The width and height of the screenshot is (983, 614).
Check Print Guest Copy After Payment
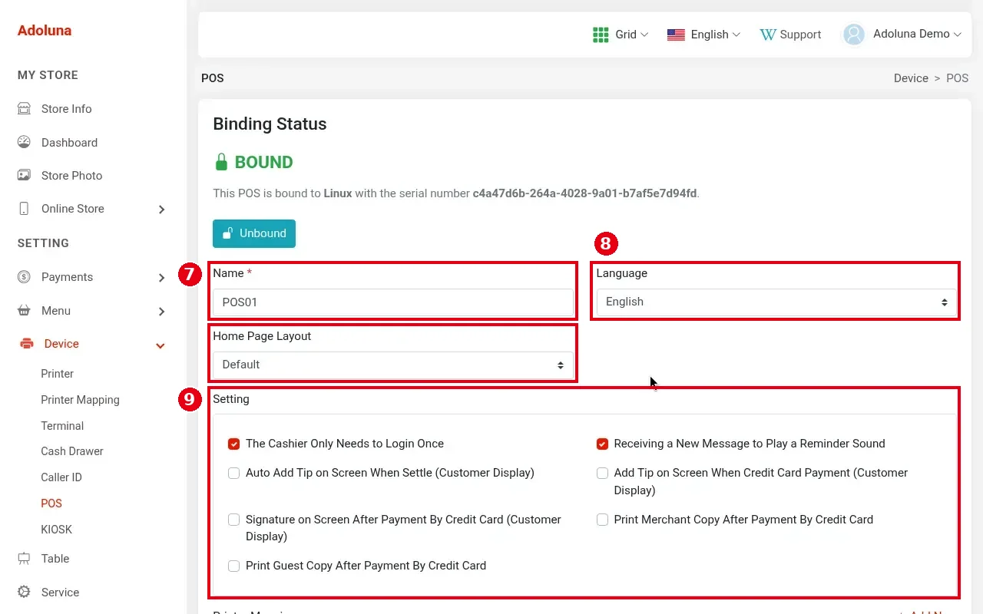[x=234, y=566]
